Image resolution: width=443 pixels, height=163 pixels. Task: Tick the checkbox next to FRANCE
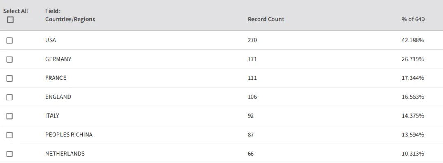[x=9, y=78]
